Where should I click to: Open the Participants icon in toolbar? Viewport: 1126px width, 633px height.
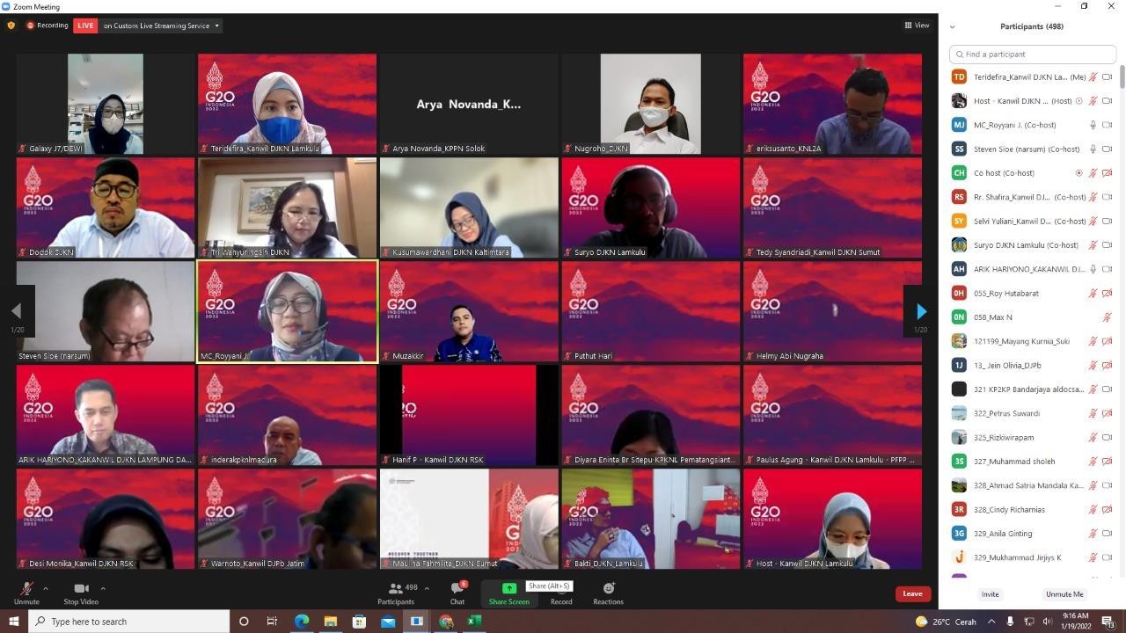pos(397,588)
